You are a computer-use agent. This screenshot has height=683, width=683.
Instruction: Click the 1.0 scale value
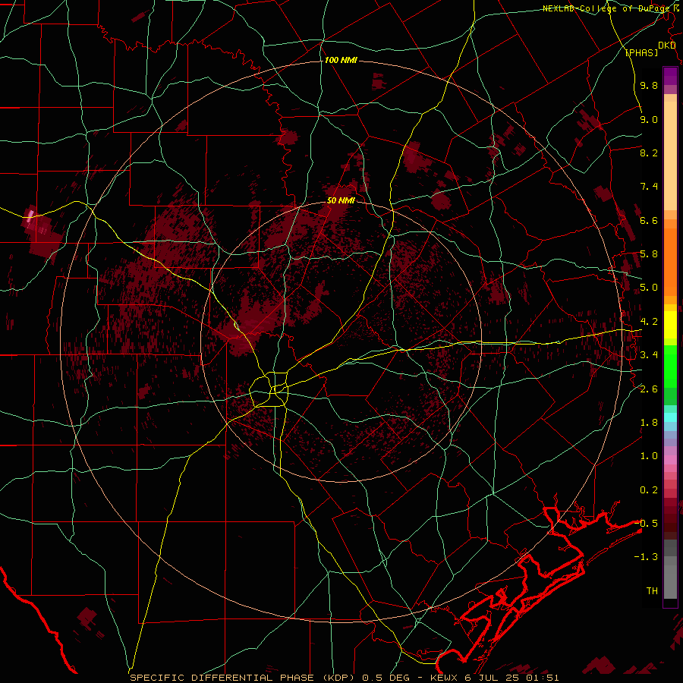pyautogui.click(x=649, y=456)
